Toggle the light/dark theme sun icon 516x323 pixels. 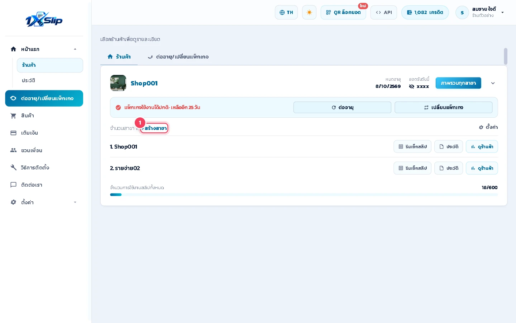[x=309, y=13]
